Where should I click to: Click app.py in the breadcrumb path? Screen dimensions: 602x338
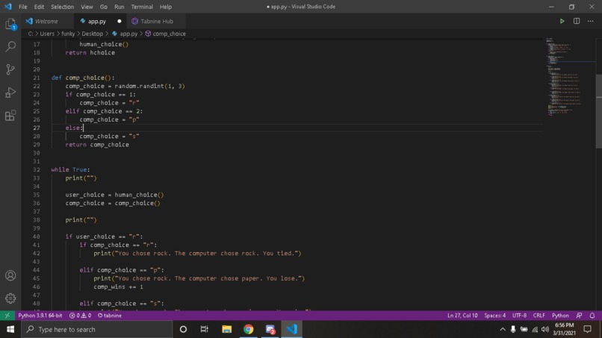coord(128,34)
